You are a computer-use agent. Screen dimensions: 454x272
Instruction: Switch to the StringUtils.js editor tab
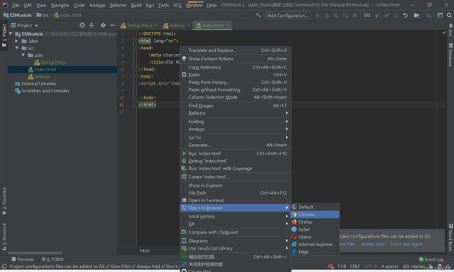[139, 25]
